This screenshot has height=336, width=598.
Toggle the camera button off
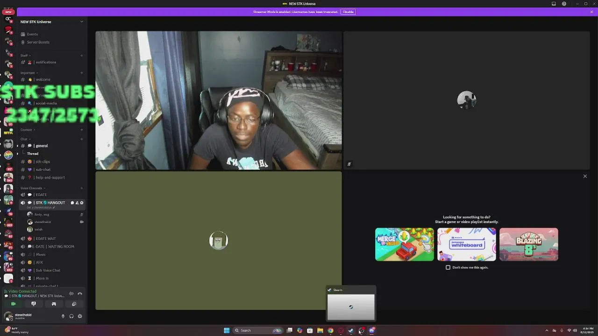pos(13,304)
